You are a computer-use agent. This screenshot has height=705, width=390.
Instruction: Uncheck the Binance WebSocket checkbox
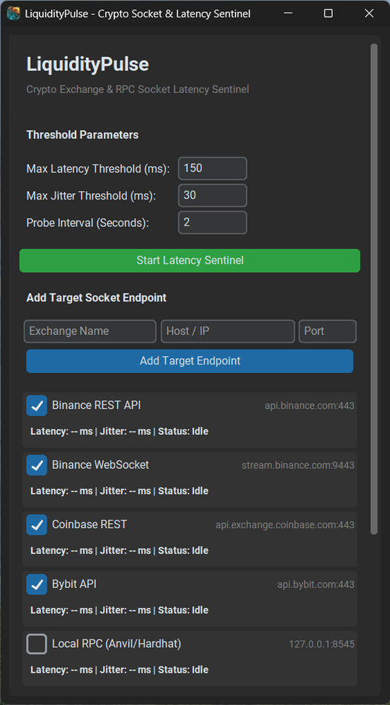pyautogui.click(x=37, y=465)
